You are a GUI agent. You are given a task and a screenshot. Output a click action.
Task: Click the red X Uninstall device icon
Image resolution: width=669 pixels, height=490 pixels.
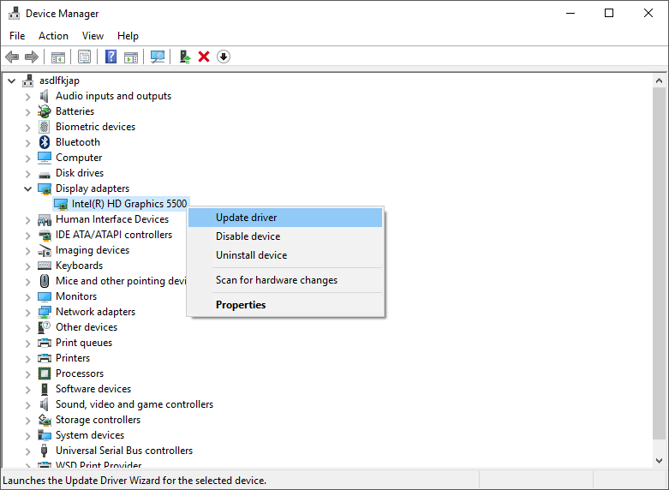pyautogui.click(x=204, y=57)
